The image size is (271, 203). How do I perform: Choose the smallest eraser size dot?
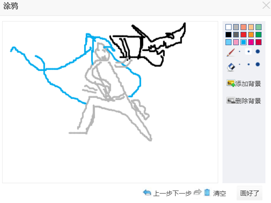pos(240,65)
